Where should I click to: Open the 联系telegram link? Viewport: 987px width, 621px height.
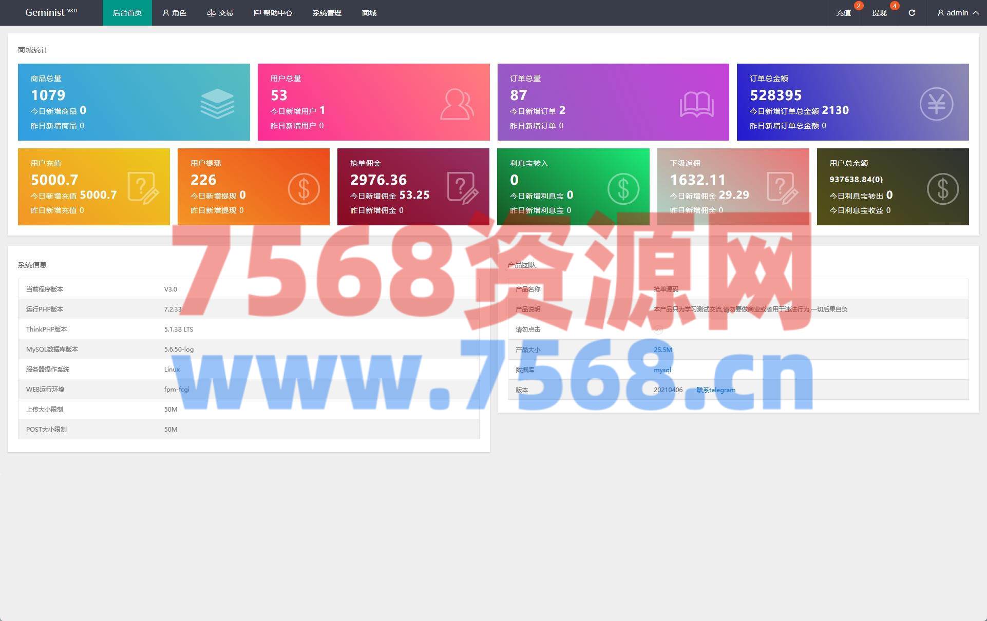click(x=716, y=390)
